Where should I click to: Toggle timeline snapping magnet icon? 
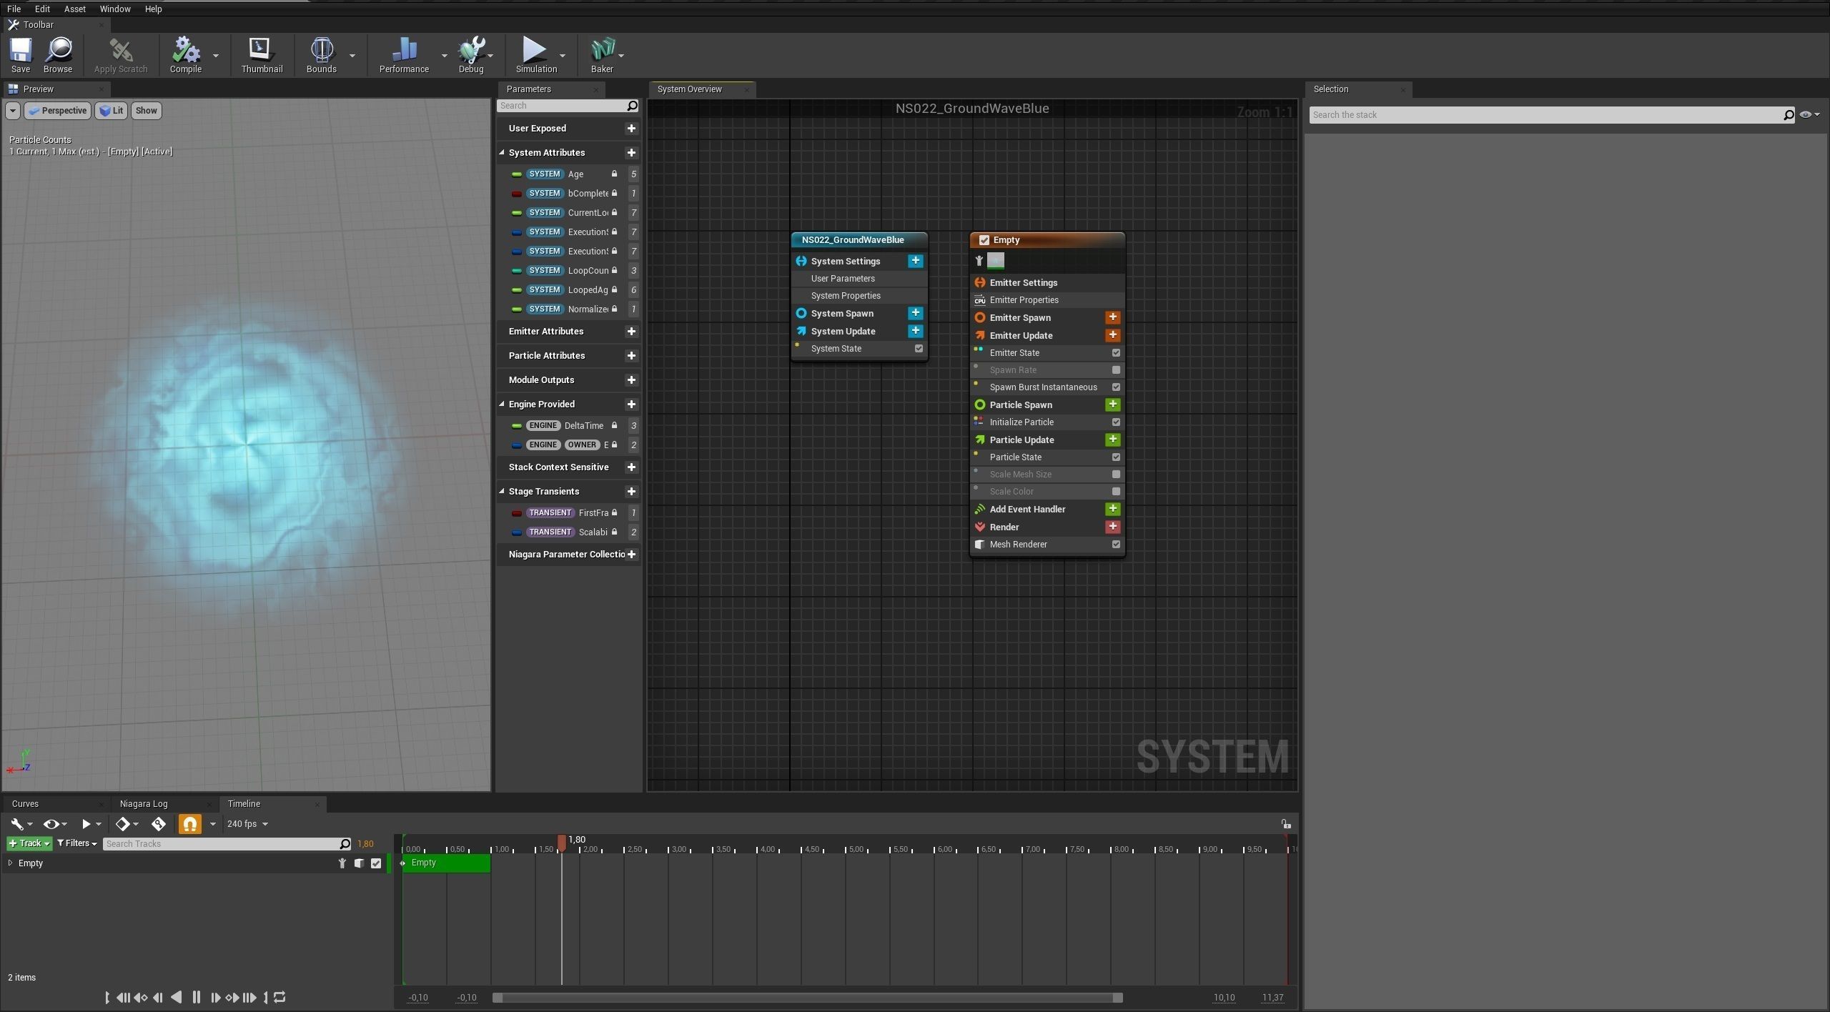[189, 824]
